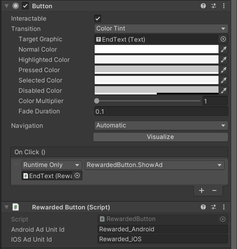
Task: Click the Android Ad Unit Id field
Action: click(x=163, y=229)
